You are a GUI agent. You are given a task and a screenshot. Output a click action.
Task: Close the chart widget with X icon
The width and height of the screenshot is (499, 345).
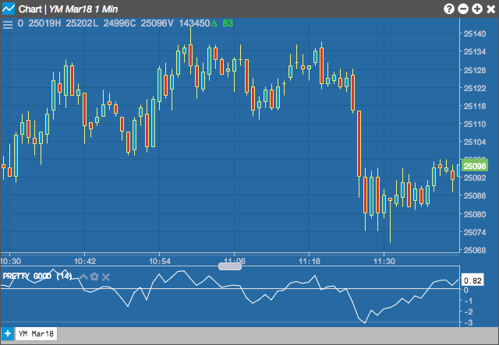point(491,9)
